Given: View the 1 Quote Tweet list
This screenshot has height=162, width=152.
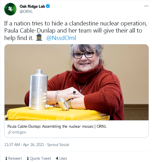Looking at the screenshot, I should click(39, 158).
